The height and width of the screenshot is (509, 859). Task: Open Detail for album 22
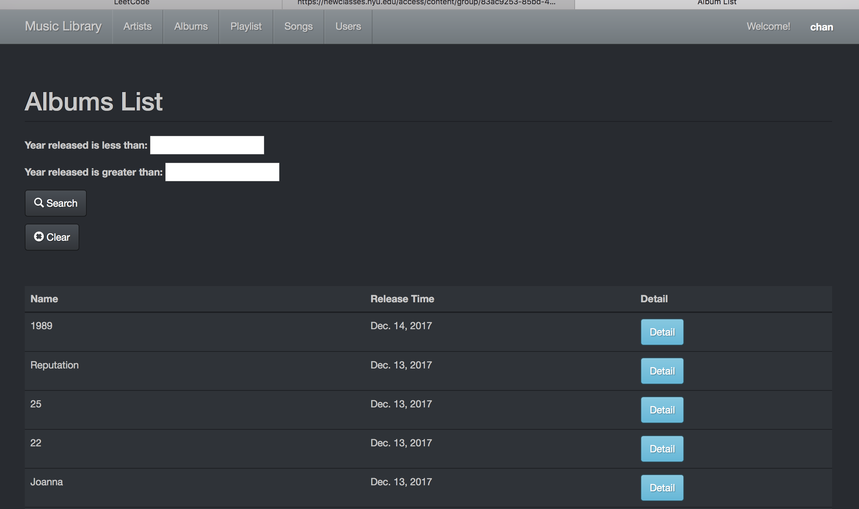662,449
